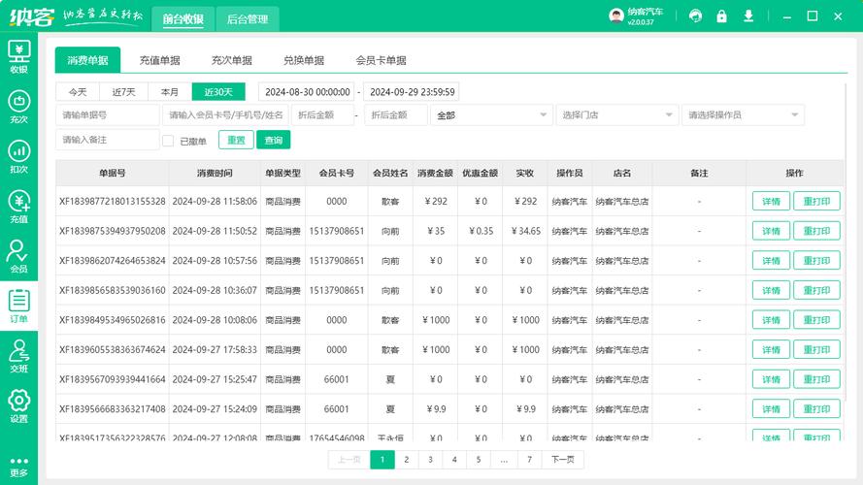Click the 消费时间 column header
Image resolution: width=863 pixels, height=485 pixels.
coord(215,174)
